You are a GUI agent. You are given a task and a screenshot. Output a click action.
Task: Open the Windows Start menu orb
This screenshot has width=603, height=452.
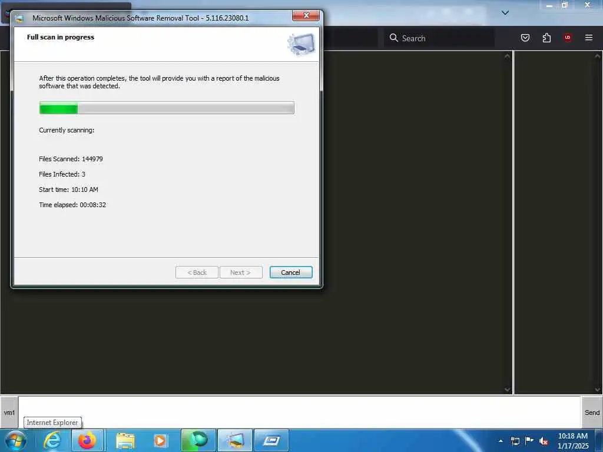pyautogui.click(x=16, y=440)
